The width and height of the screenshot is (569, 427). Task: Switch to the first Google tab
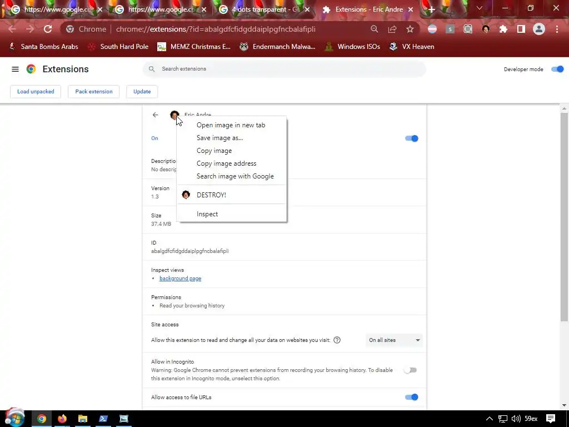pos(56,9)
